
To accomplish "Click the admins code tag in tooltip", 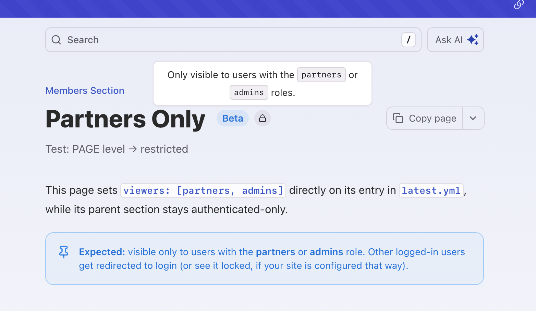I will pyautogui.click(x=249, y=92).
